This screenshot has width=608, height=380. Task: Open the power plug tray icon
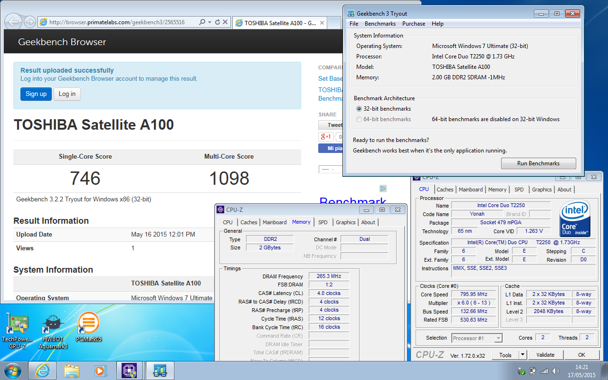click(x=533, y=371)
